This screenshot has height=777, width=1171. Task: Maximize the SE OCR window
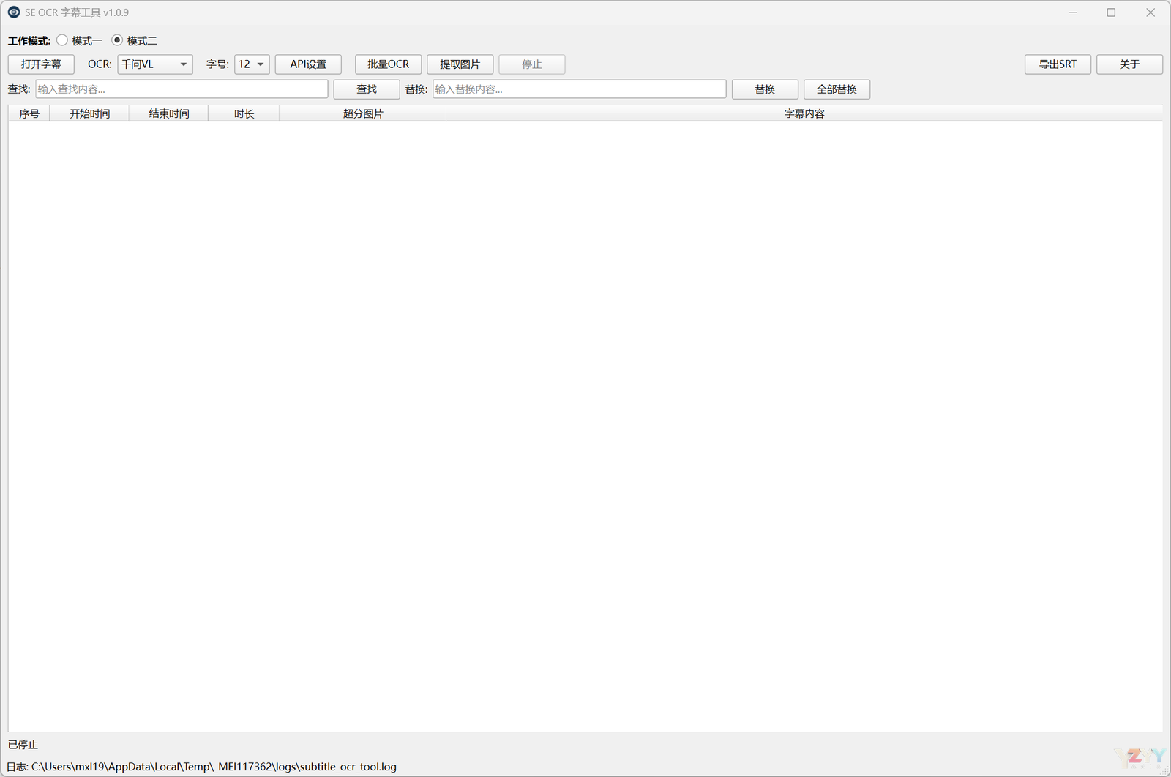[x=1111, y=12]
